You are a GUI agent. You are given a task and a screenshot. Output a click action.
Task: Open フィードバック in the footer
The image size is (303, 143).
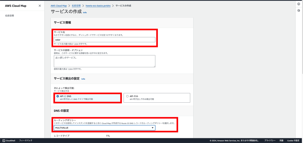click(26, 140)
